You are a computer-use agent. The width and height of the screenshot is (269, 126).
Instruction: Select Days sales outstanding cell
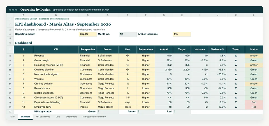click(56, 102)
